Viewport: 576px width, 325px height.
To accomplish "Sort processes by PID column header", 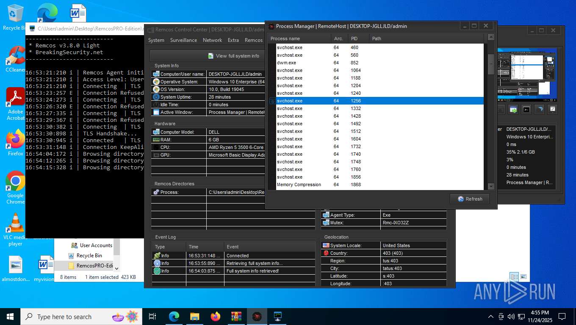I will [358, 39].
